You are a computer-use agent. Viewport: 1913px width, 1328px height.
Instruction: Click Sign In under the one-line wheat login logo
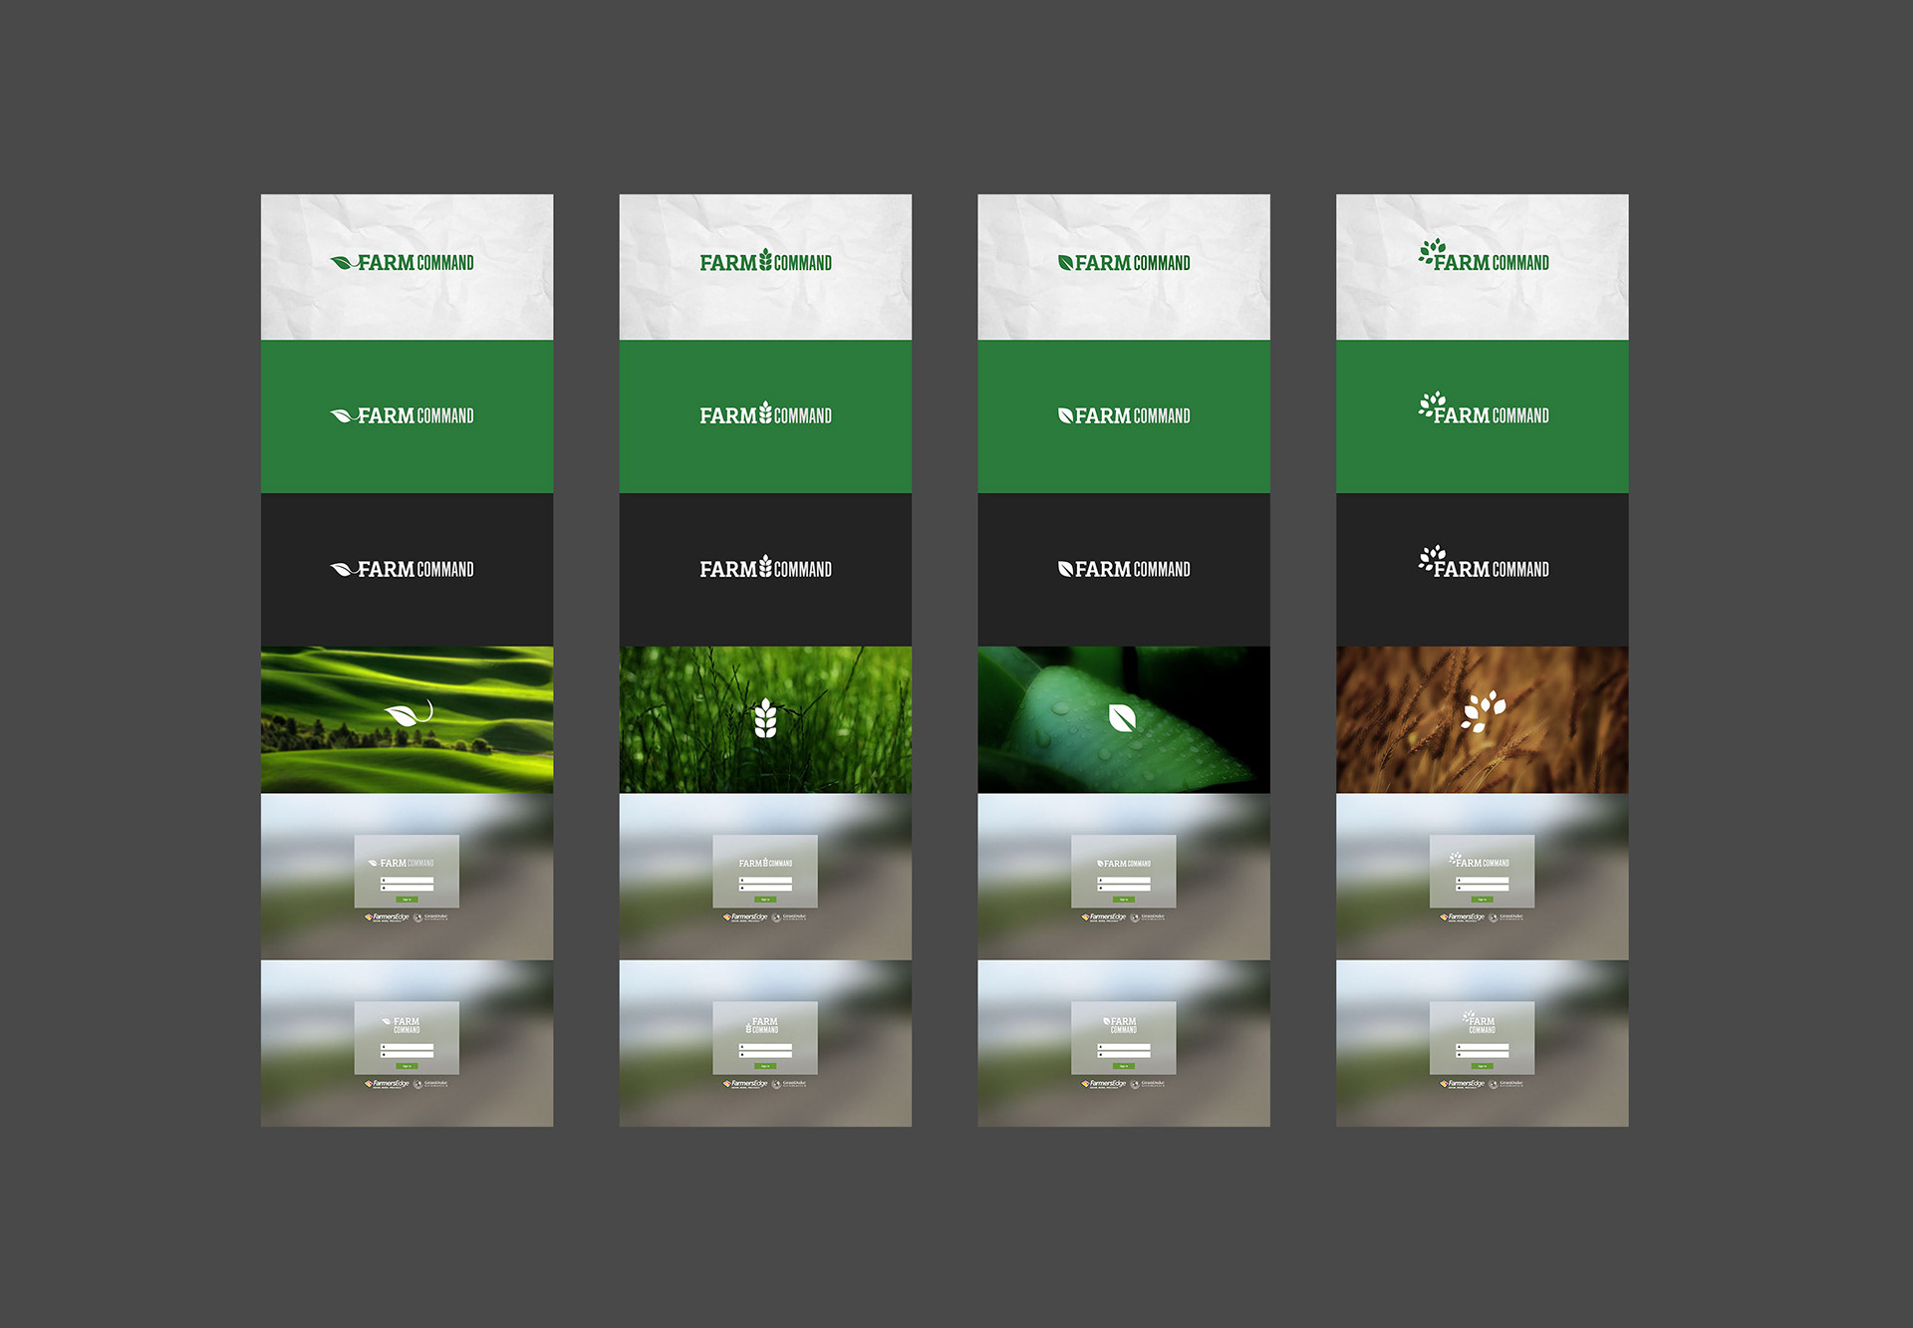pos(765,900)
